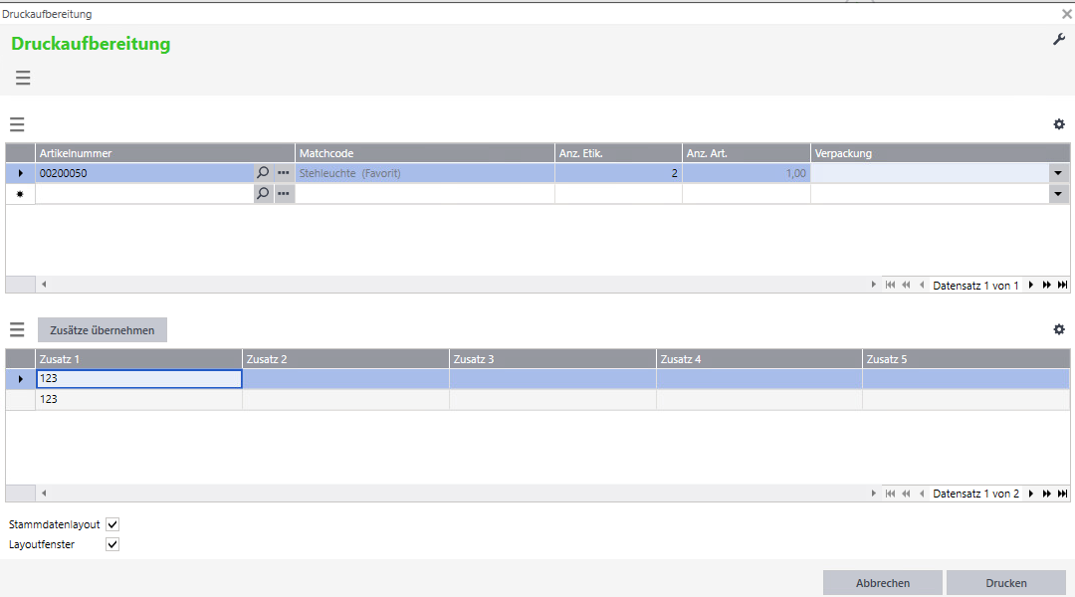Click the search magnifier for article 00200050

(x=263, y=173)
